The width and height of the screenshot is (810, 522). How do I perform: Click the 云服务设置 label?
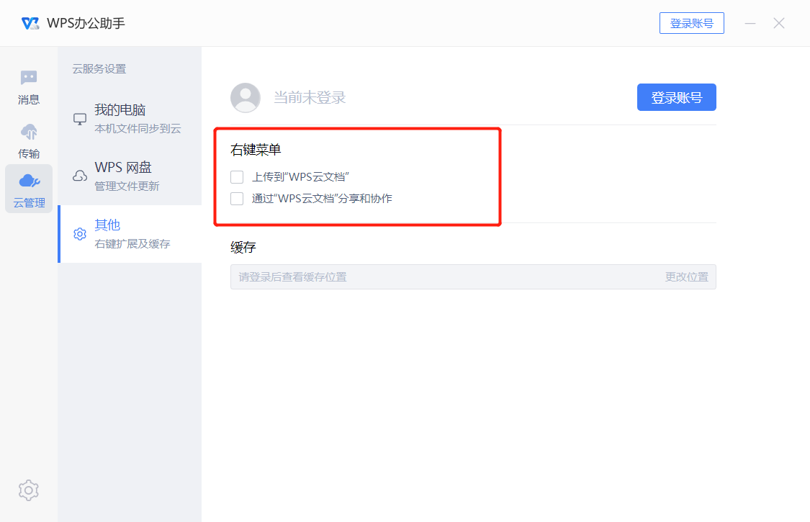[99, 68]
